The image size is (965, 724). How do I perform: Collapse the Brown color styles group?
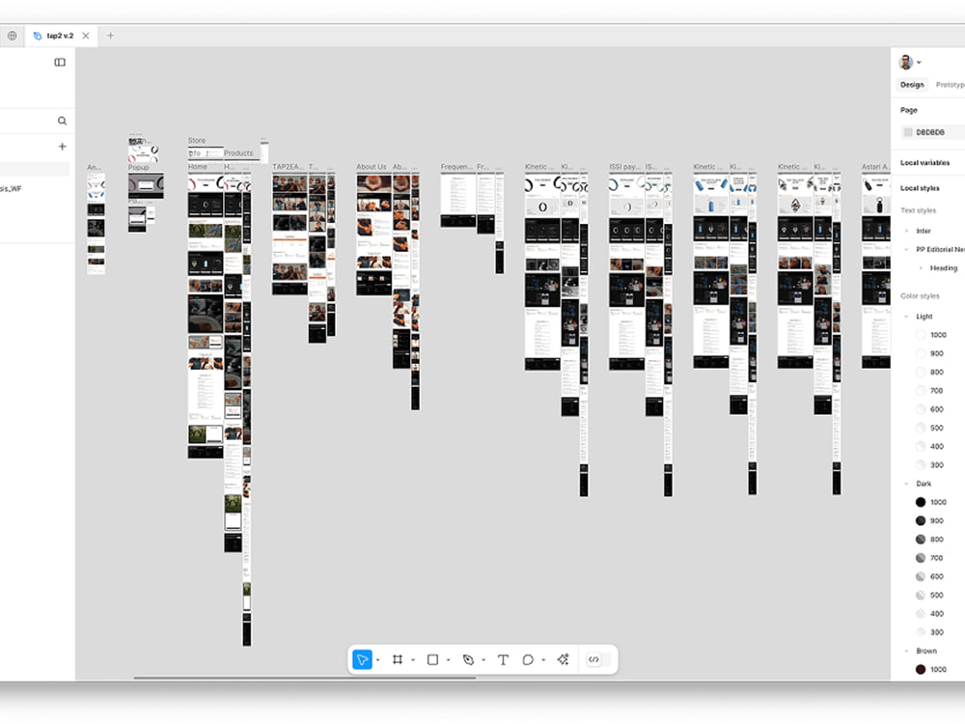coord(906,651)
